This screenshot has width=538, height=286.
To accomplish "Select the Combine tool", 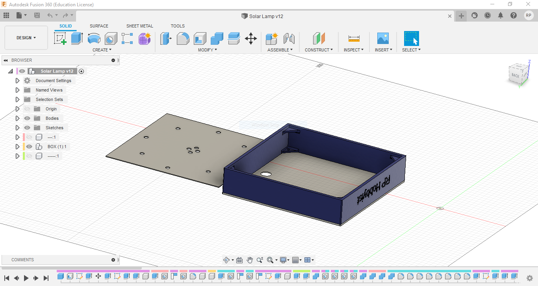I will pyautogui.click(x=217, y=38).
